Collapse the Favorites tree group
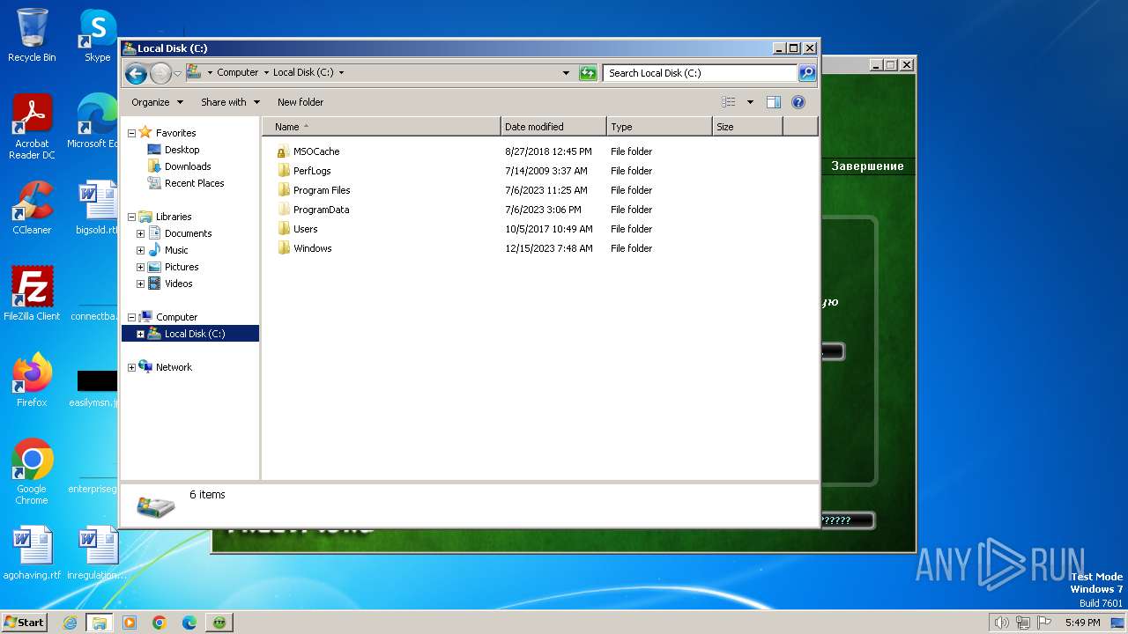This screenshot has height=634, width=1128. pos(132,133)
